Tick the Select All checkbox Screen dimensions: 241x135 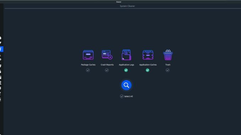(122, 96)
